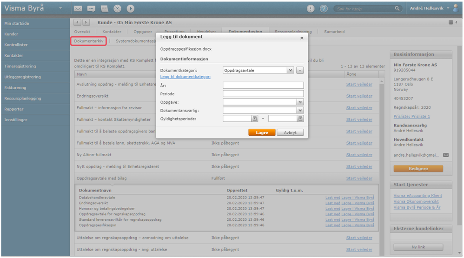Click the search magnifier icon
This screenshot has width=464, height=258.
(x=397, y=8)
